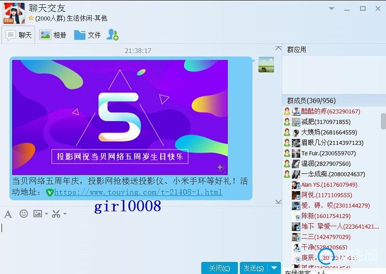This screenshot has width=386, height=274.
Task: Click the sender's avatar next to message
Action: tap(266, 65)
